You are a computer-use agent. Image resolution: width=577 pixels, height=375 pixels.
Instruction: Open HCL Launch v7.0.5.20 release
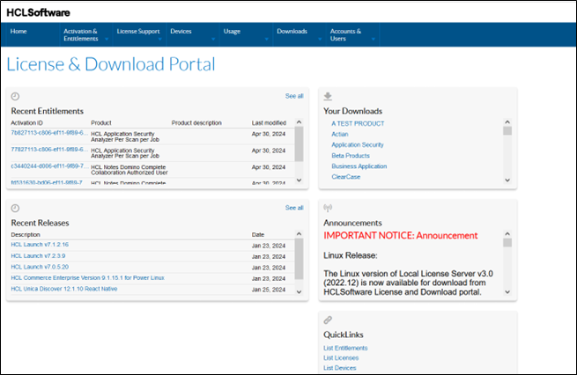[x=40, y=267]
